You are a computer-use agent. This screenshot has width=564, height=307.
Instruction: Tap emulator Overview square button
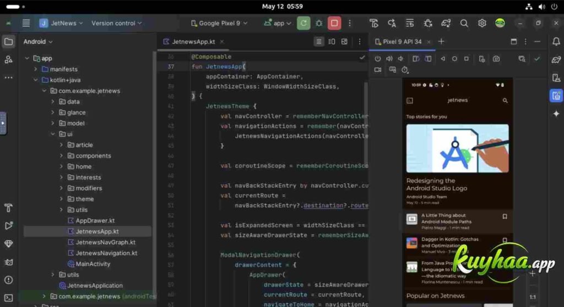pos(466,59)
